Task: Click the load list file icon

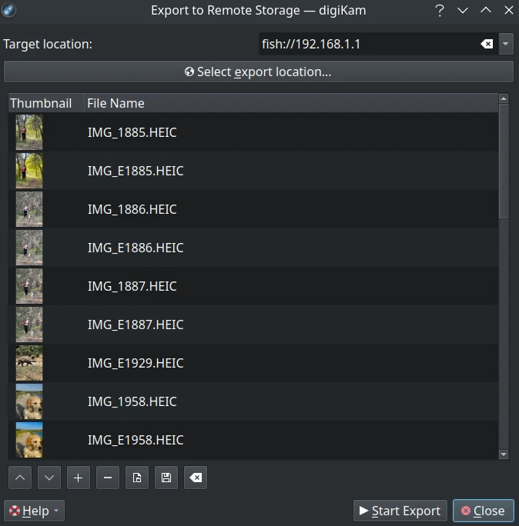Action: click(x=137, y=478)
